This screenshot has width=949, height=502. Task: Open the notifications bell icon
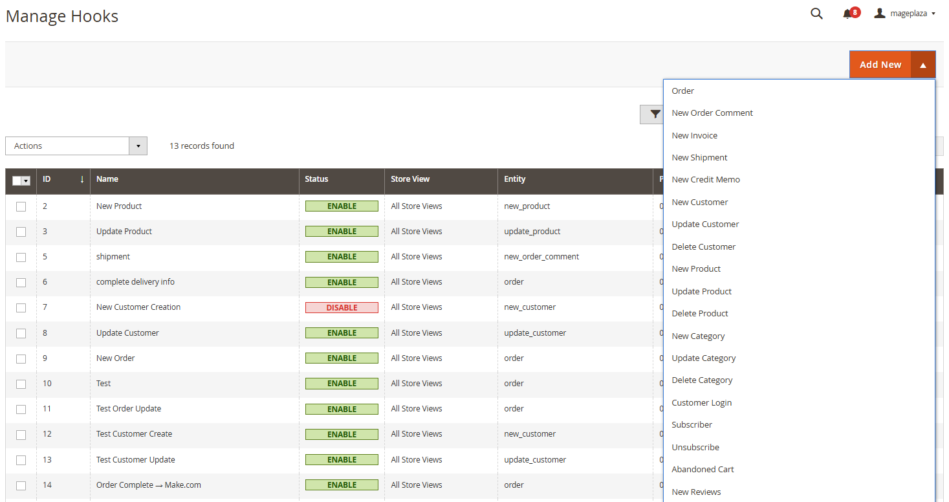pos(847,14)
